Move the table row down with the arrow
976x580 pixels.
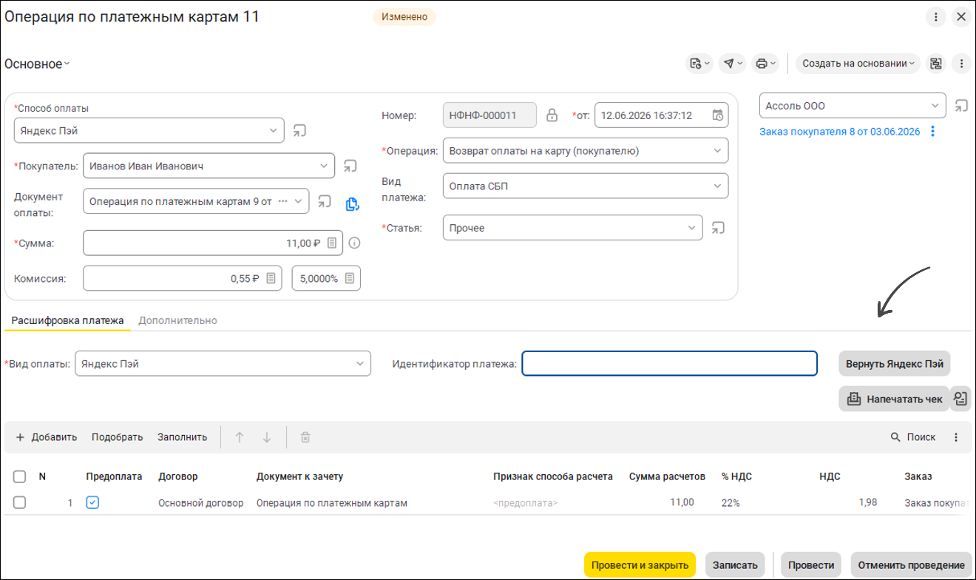pyautogui.click(x=267, y=437)
